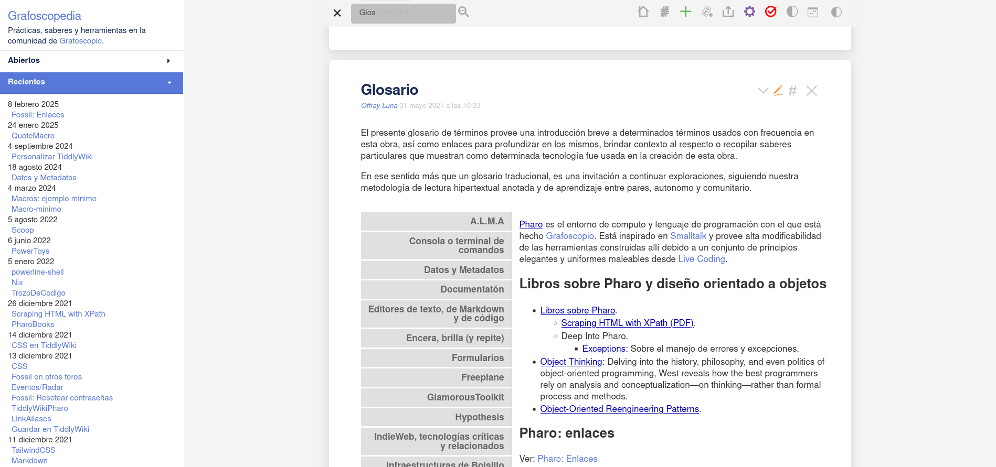This screenshot has height=467, width=996.
Task: Open the new journal calendar icon
Action: pyautogui.click(x=813, y=12)
